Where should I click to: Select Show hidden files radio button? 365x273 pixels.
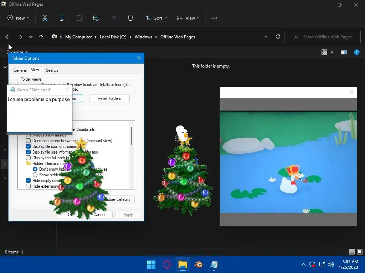tap(35, 175)
